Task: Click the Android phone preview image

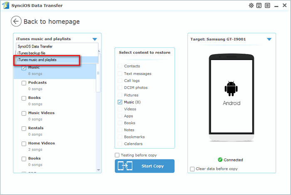Action: point(232,98)
